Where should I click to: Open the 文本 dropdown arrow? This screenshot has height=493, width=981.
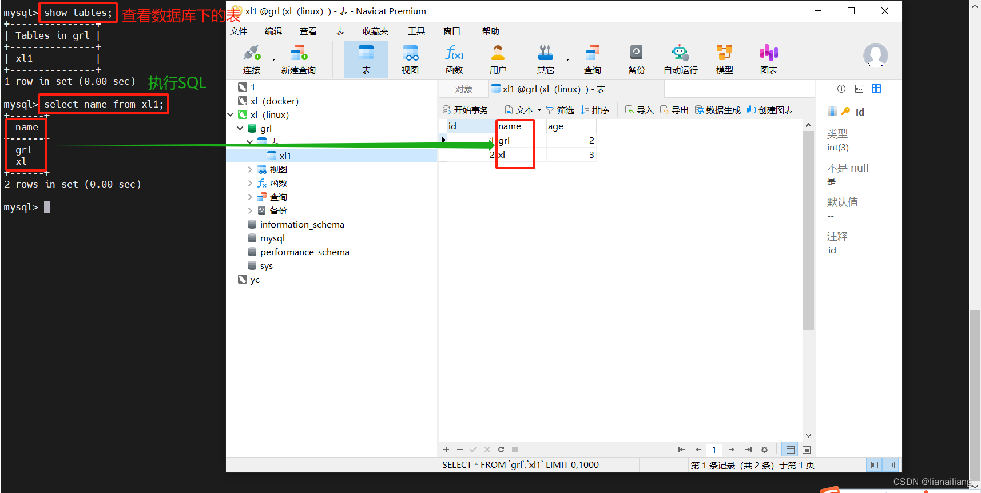point(539,110)
